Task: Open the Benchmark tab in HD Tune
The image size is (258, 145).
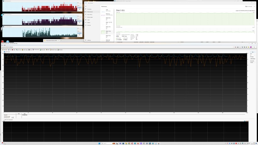Action: click(x=6, y=50)
